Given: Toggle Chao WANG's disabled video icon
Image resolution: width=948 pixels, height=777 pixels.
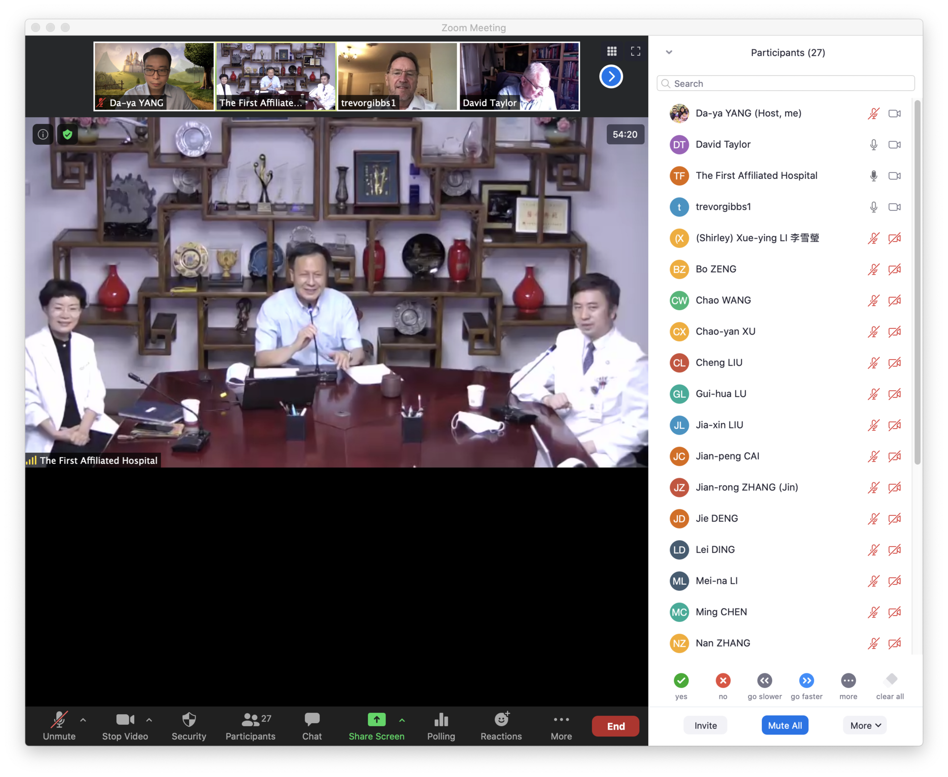Looking at the screenshot, I should (x=895, y=300).
